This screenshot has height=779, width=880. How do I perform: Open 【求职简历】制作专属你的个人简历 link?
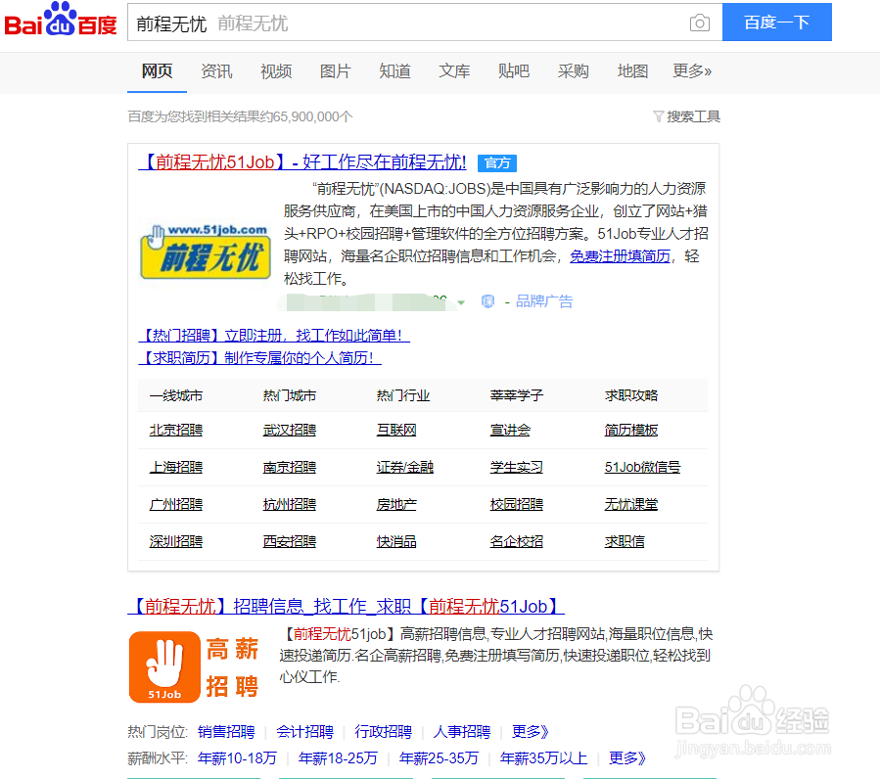coord(259,358)
